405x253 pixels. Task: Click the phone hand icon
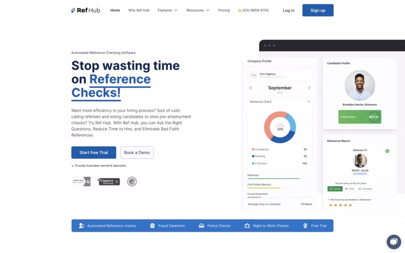click(x=239, y=10)
